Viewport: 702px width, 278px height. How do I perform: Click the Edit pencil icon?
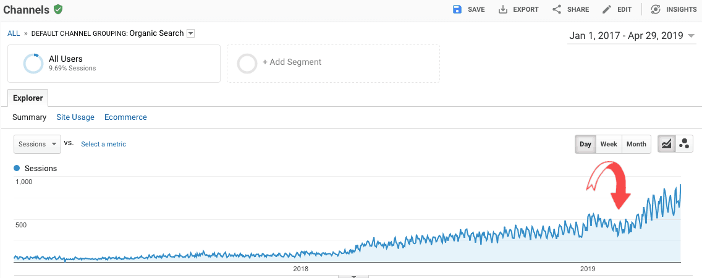[x=607, y=9]
